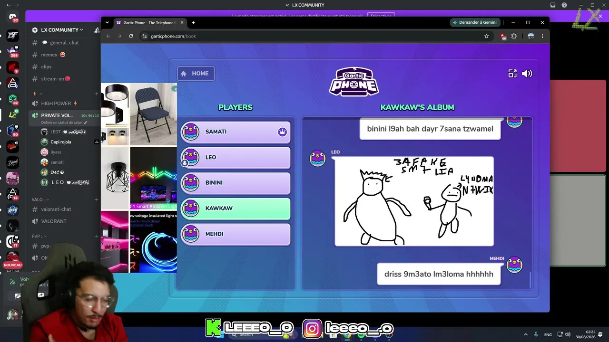
Task: Select player MEHDI in players list
Action: coord(236,234)
